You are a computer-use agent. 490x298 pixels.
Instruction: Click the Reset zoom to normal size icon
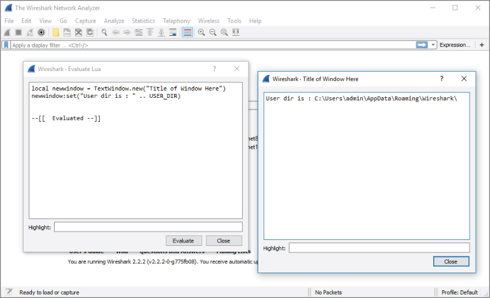[224, 32]
